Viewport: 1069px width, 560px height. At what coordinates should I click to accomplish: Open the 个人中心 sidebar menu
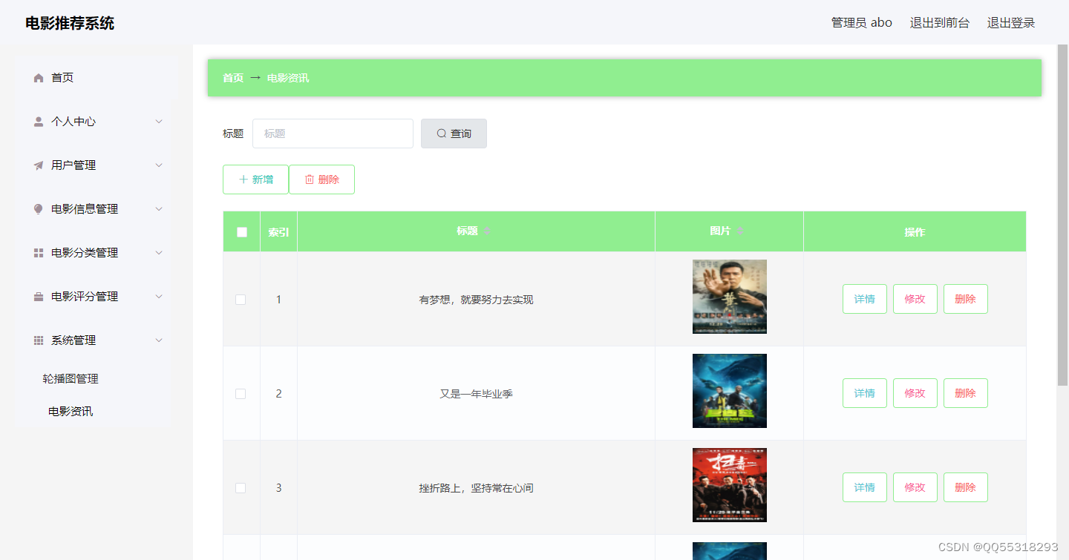pos(97,122)
